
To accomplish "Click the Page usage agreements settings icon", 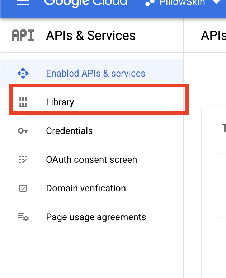I will pos(23,217).
